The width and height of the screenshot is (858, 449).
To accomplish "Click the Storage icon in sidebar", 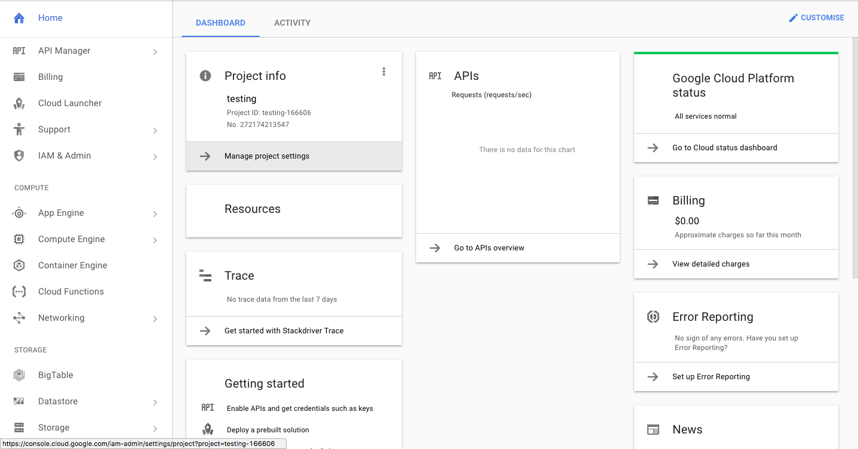I will click(19, 428).
